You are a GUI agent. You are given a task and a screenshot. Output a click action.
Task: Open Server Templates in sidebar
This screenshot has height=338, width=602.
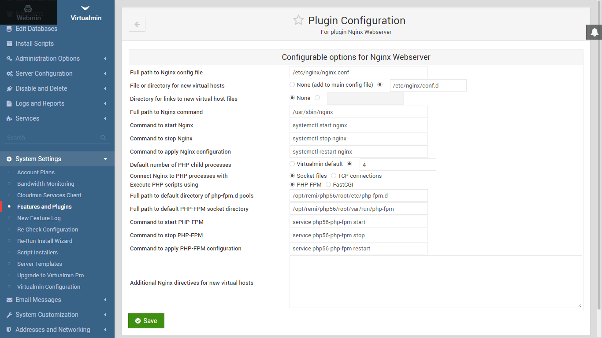pos(40,264)
